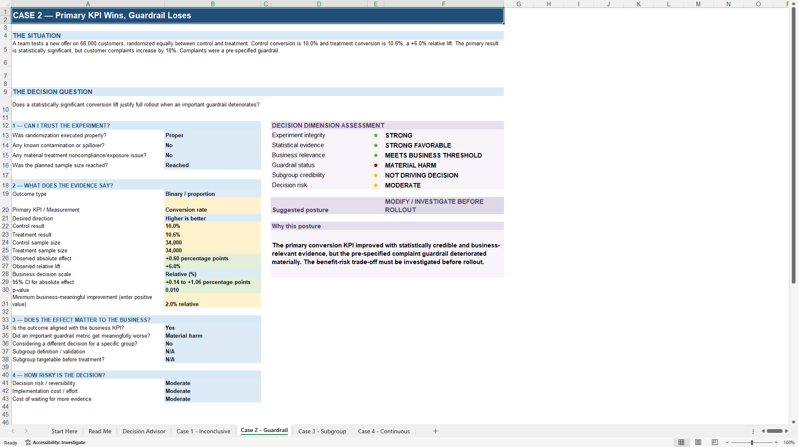Open Case 3 - Subgroup sheet
The height and width of the screenshot is (447, 798).
coord(322,431)
